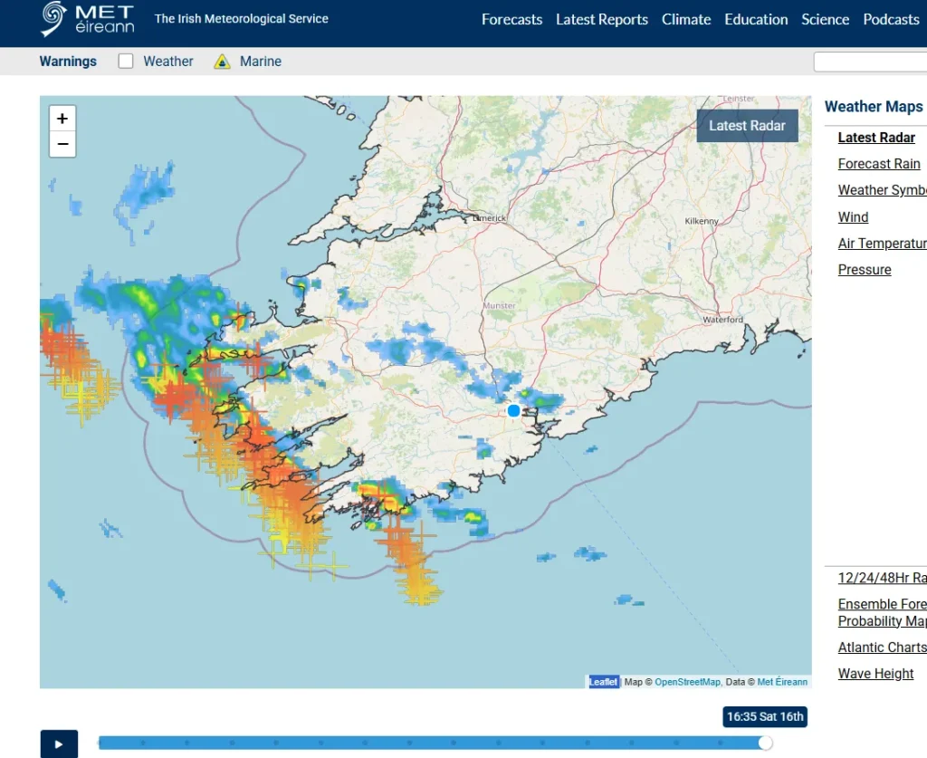
Task: Select the Latest Radar sidebar item
Action: click(875, 137)
